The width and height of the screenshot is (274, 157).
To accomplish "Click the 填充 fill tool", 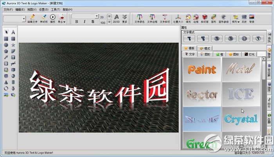I will click(188, 18).
